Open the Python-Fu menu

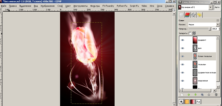pos(122,6)
